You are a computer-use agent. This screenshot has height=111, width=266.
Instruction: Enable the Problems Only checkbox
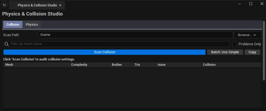(x=235, y=44)
